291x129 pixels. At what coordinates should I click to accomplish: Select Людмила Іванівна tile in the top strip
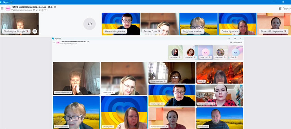pos(198,24)
